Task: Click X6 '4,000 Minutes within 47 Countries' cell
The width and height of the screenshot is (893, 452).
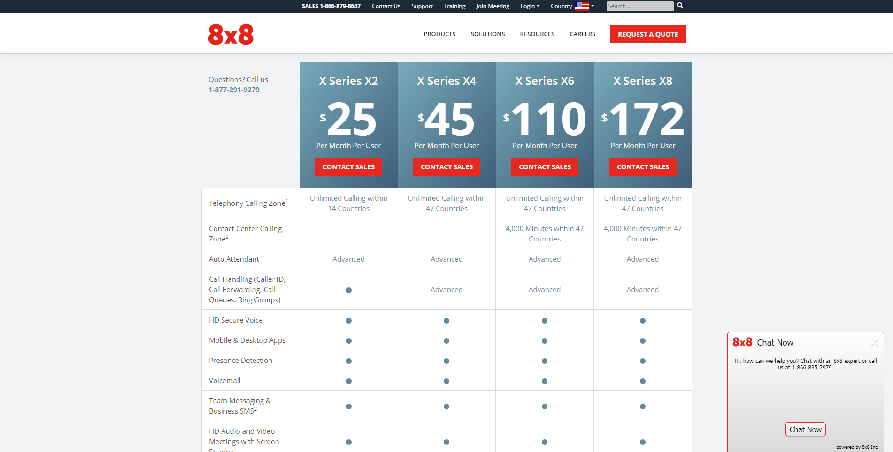Action: point(545,234)
